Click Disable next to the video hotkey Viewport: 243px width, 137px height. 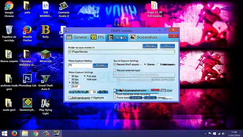[x=100, y=65]
